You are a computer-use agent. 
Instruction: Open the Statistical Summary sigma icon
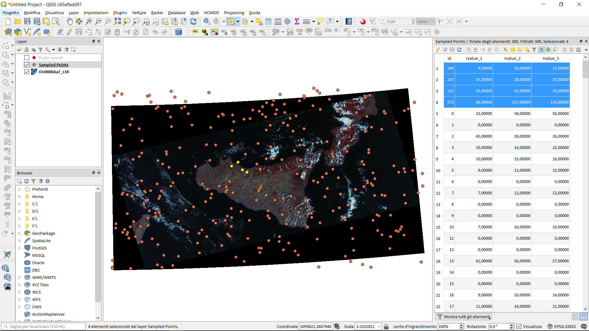point(297,21)
